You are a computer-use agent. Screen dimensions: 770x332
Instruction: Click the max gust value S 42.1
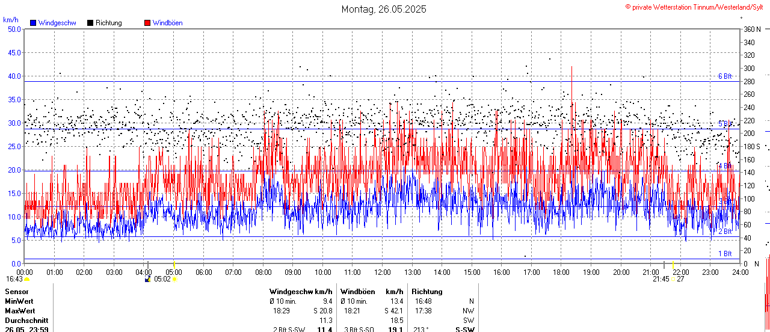click(x=393, y=311)
